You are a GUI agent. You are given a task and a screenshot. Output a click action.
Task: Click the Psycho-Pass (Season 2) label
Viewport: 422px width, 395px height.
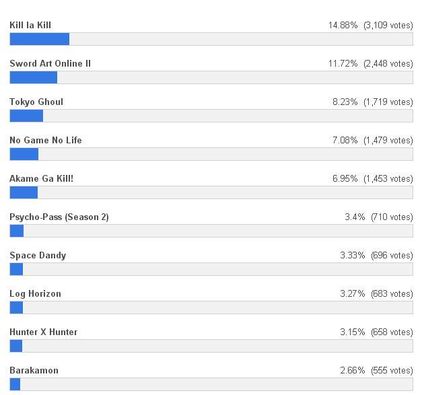coord(59,217)
